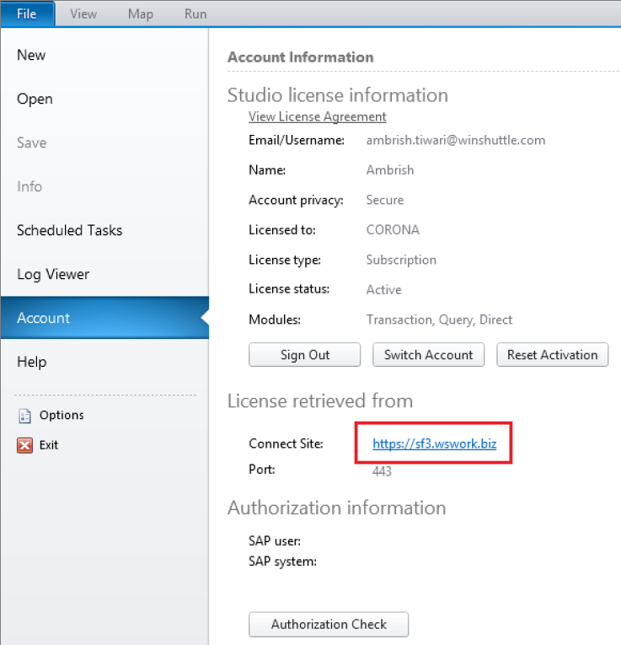This screenshot has width=621, height=645.
Task: Open View License Agreement link
Action: (318, 117)
